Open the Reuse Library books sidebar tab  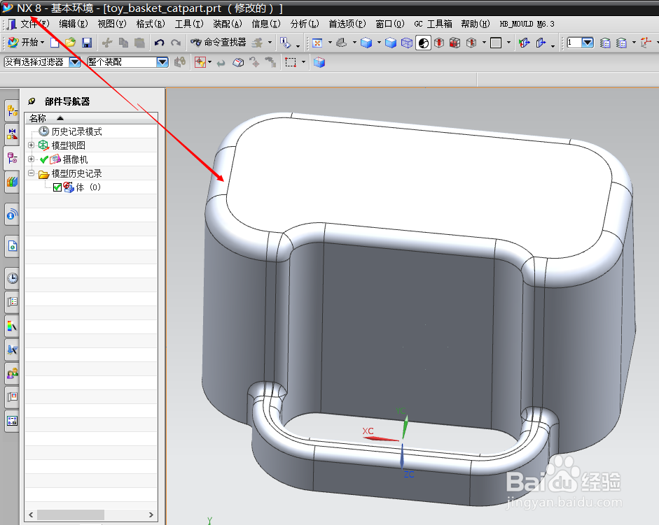12,182
